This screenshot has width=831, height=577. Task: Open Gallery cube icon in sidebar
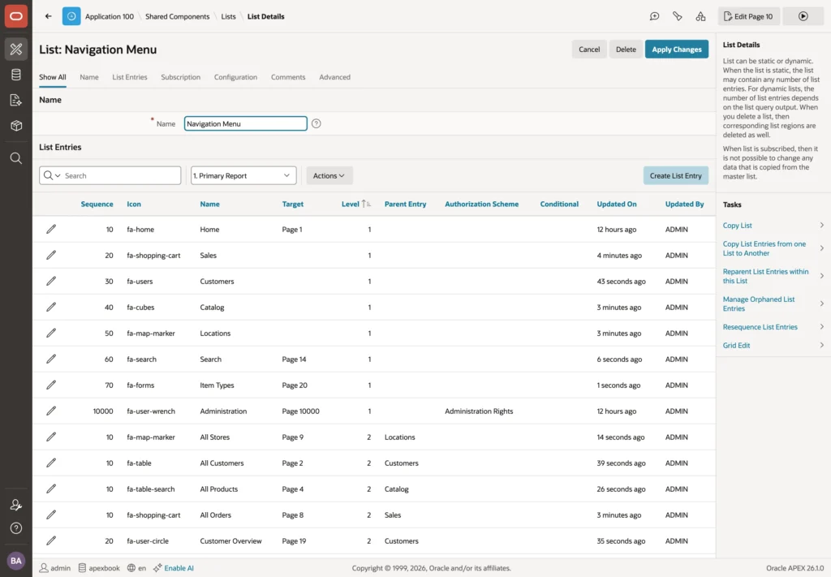coord(16,126)
